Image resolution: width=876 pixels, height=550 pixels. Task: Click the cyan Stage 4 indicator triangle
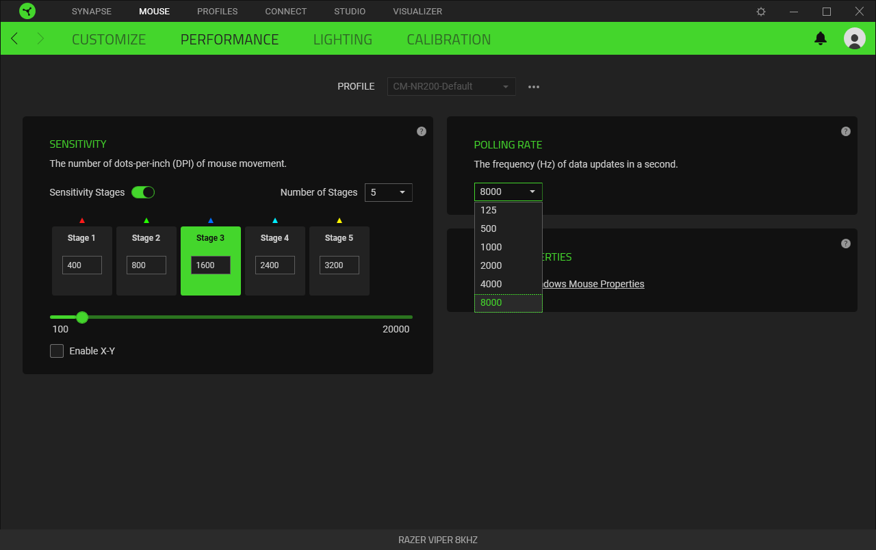[275, 220]
